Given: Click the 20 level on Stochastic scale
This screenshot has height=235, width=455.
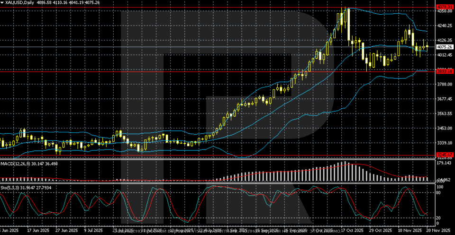Looking at the screenshot, I should coord(439,218).
